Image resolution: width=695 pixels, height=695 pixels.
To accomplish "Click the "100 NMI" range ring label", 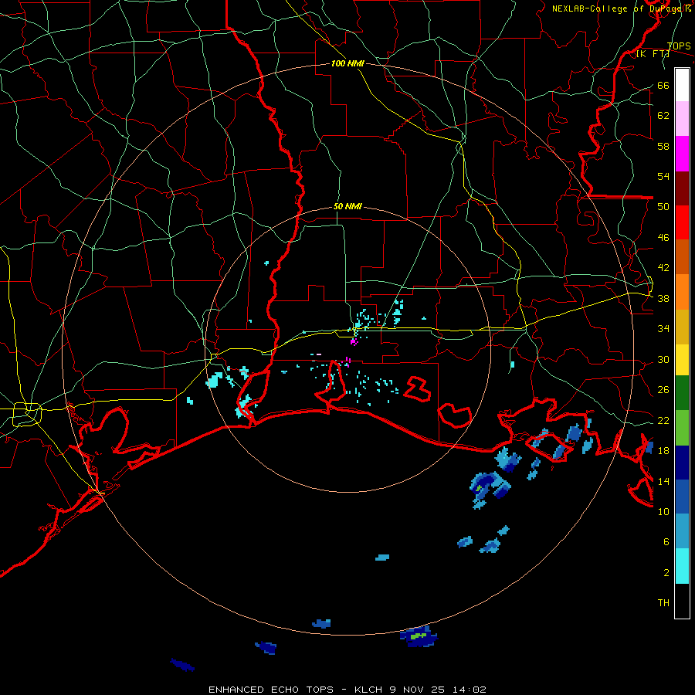I will [347, 63].
